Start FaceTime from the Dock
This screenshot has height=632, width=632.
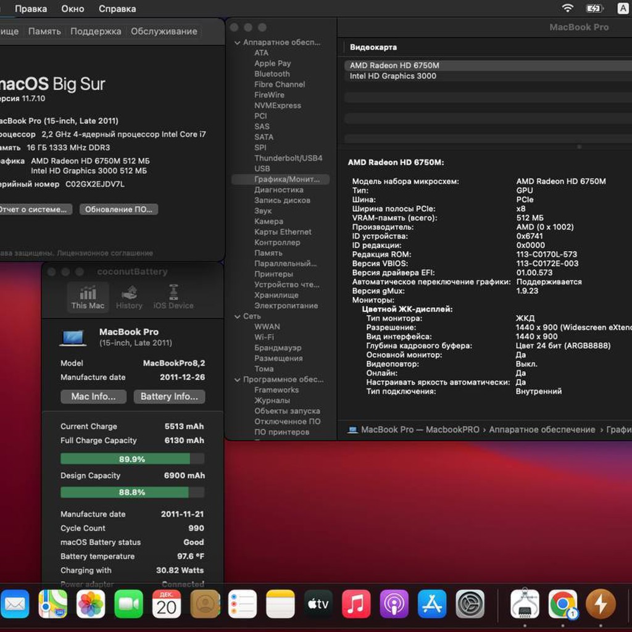tap(128, 604)
